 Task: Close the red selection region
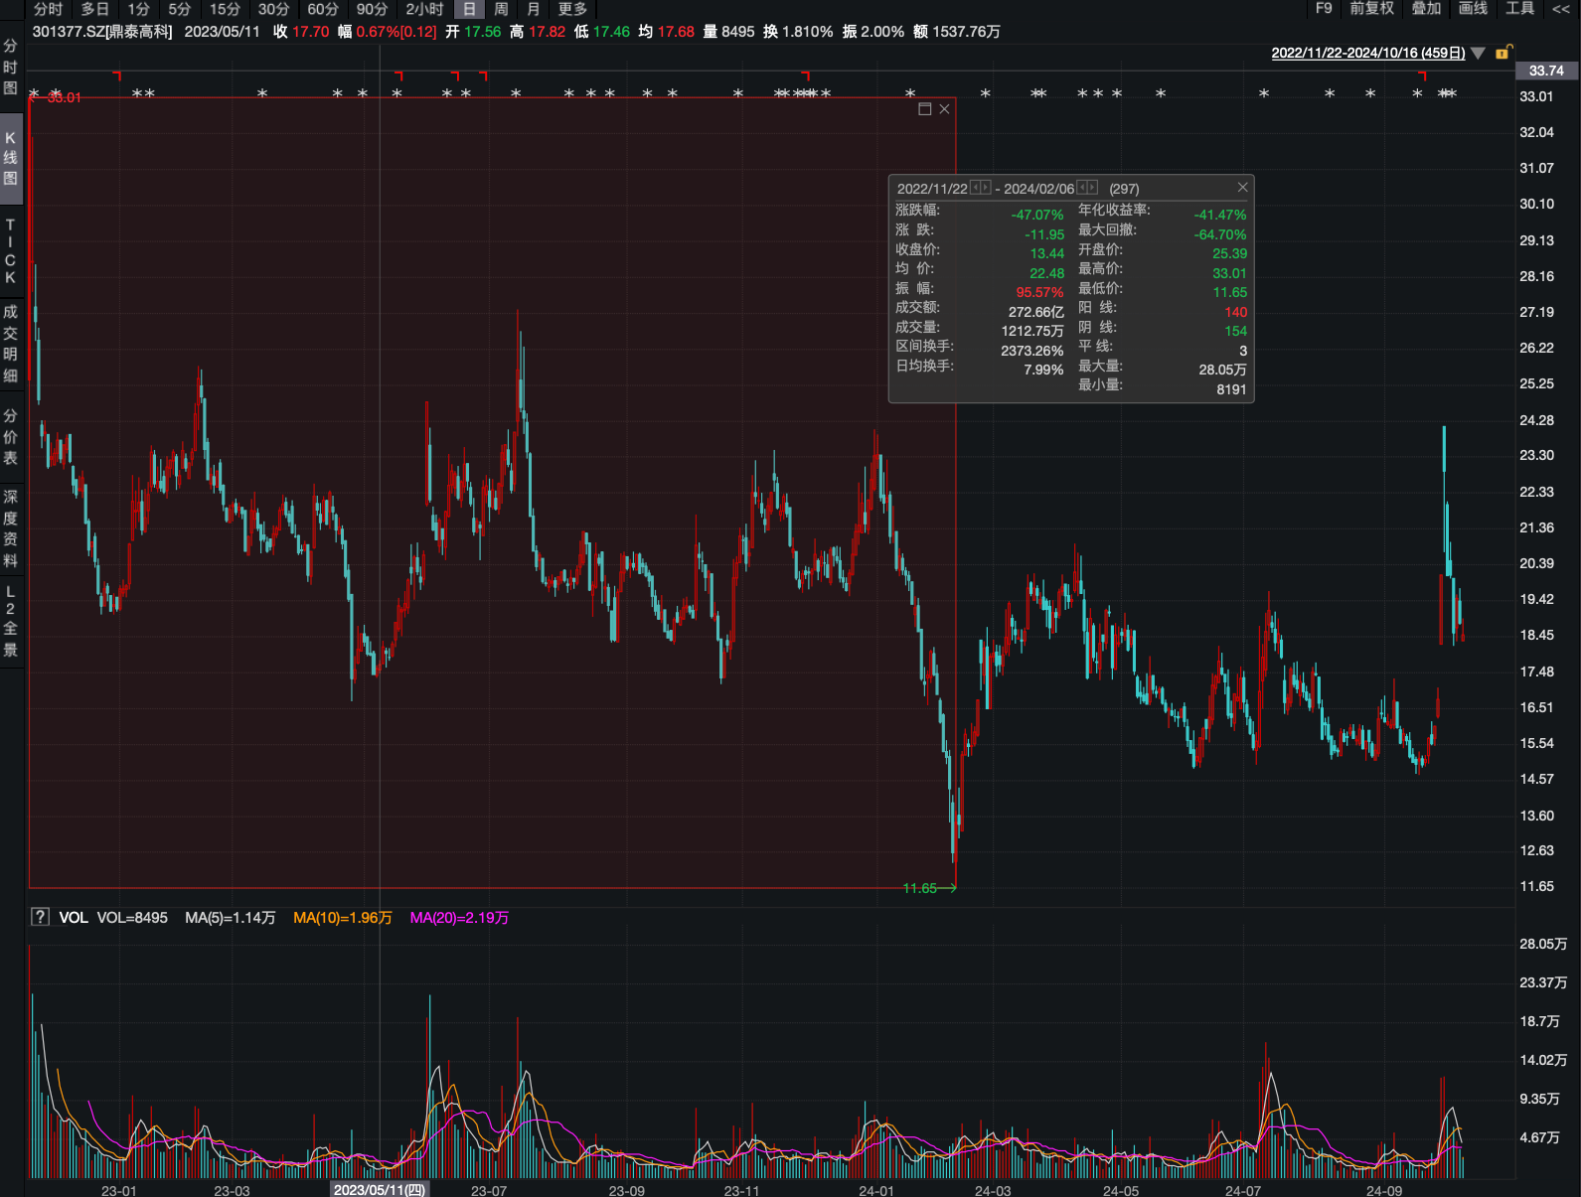pyautogui.click(x=945, y=109)
